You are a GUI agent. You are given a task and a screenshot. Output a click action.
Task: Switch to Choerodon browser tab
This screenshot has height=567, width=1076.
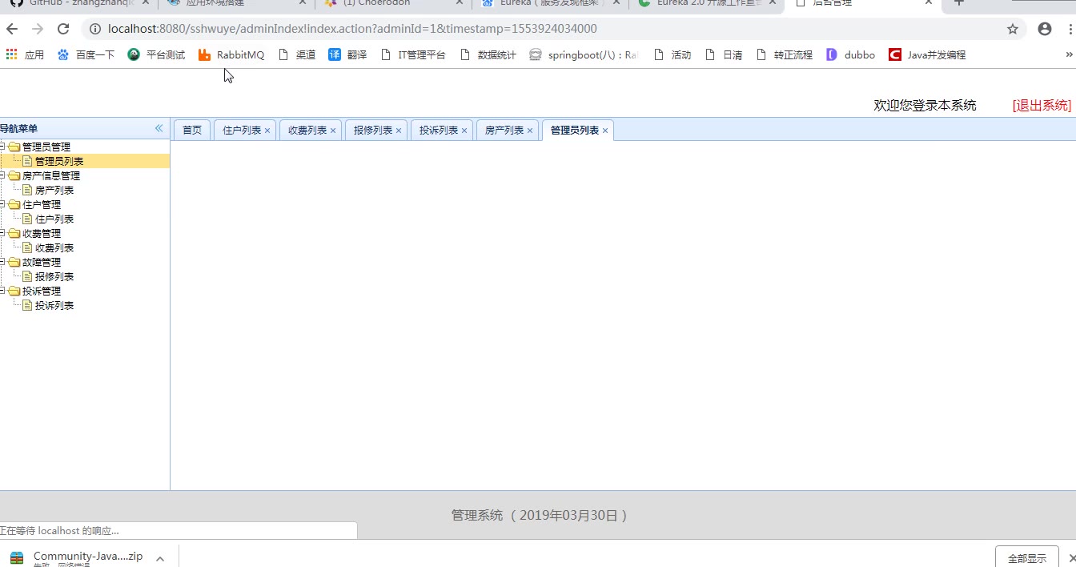pyautogui.click(x=393, y=4)
